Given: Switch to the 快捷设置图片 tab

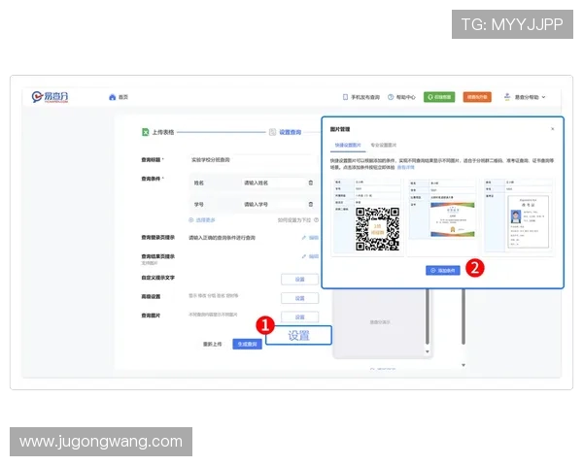Looking at the screenshot, I should click(x=348, y=145).
